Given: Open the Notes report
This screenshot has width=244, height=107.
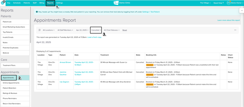Looking at the screenshot, I should pyautogui.click(x=15, y=43).
